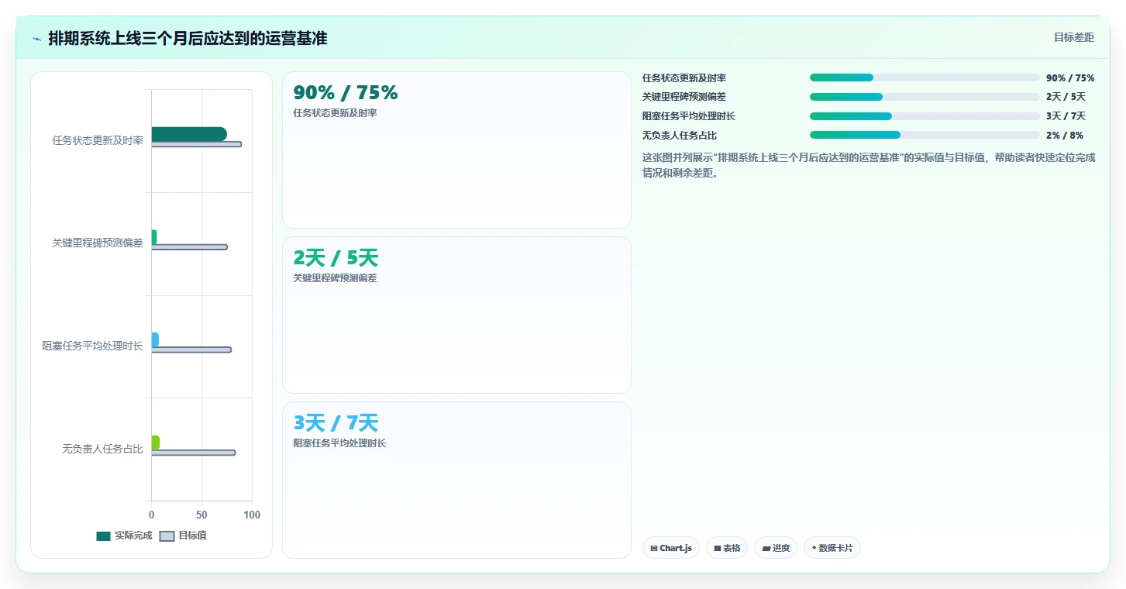This screenshot has height=589, width=1126.
Task: Click the 任务状态更新及时率 caption under 90% / 75%
Action: click(x=335, y=113)
